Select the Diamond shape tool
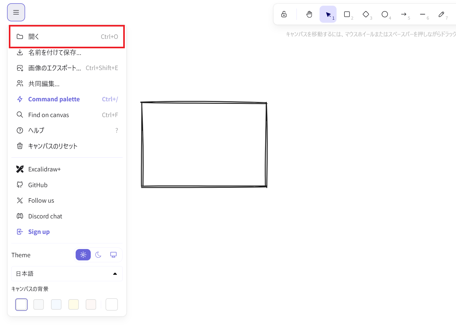The width and height of the screenshot is (456, 327). pos(366,14)
